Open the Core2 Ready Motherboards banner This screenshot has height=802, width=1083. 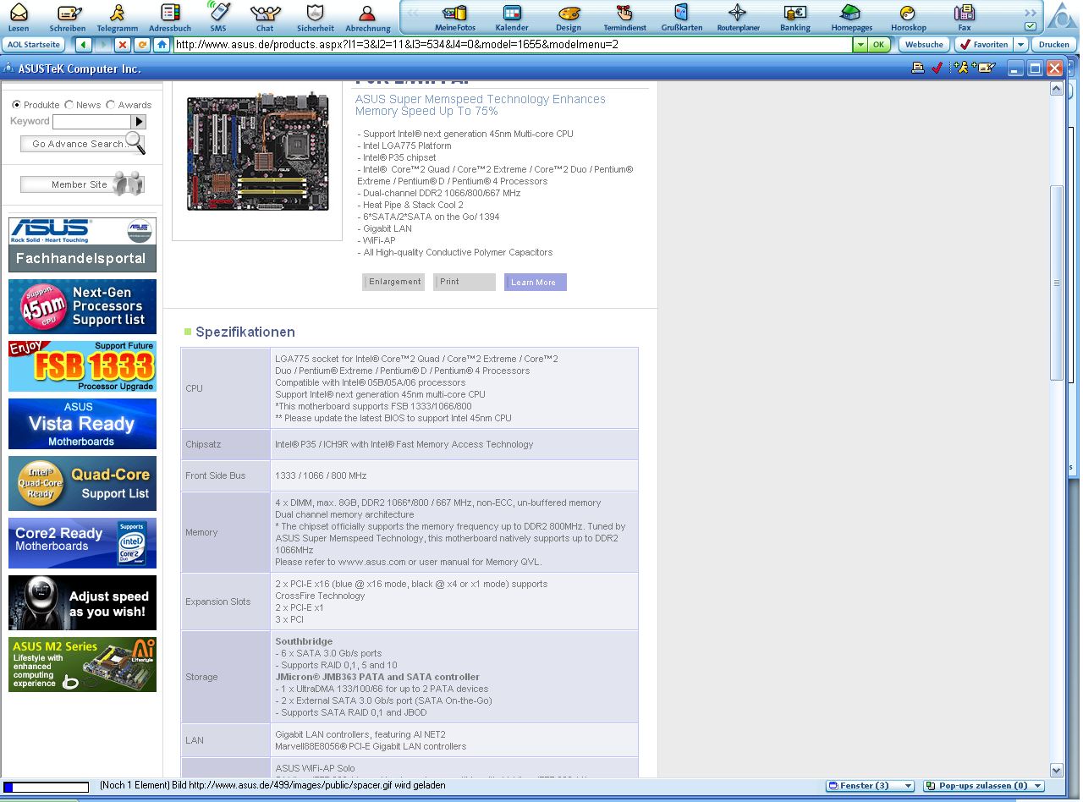[x=82, y=543]
